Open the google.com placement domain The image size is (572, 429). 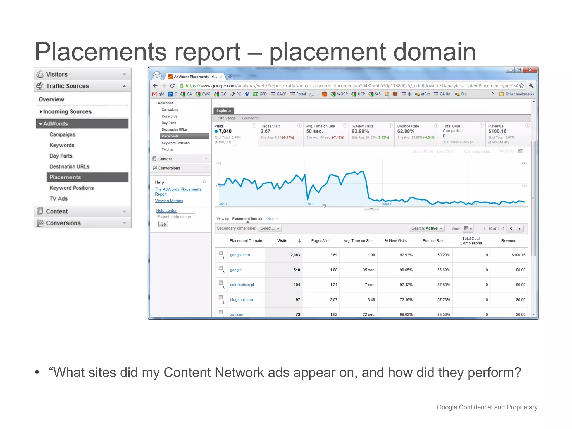(x=240, y=255)
